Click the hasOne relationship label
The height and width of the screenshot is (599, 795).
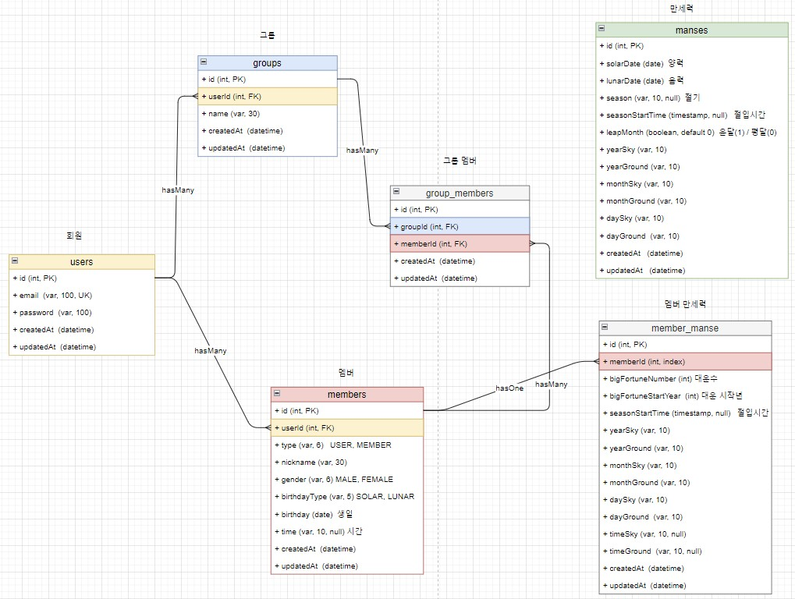(509, 388)
